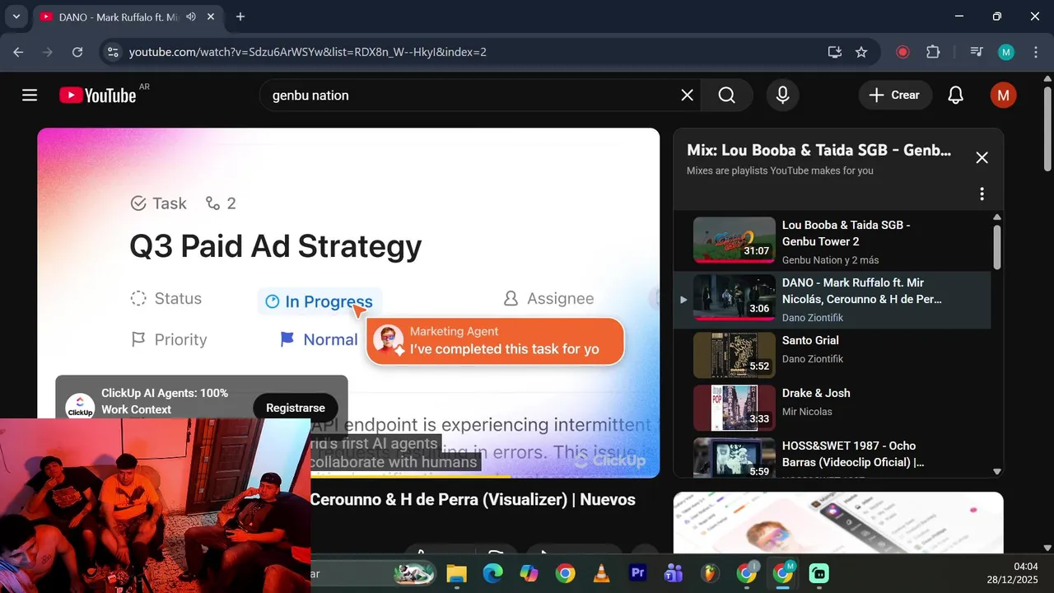Open VLC media player from taskbar
The image size is (1054, 593).
point(602,573)
